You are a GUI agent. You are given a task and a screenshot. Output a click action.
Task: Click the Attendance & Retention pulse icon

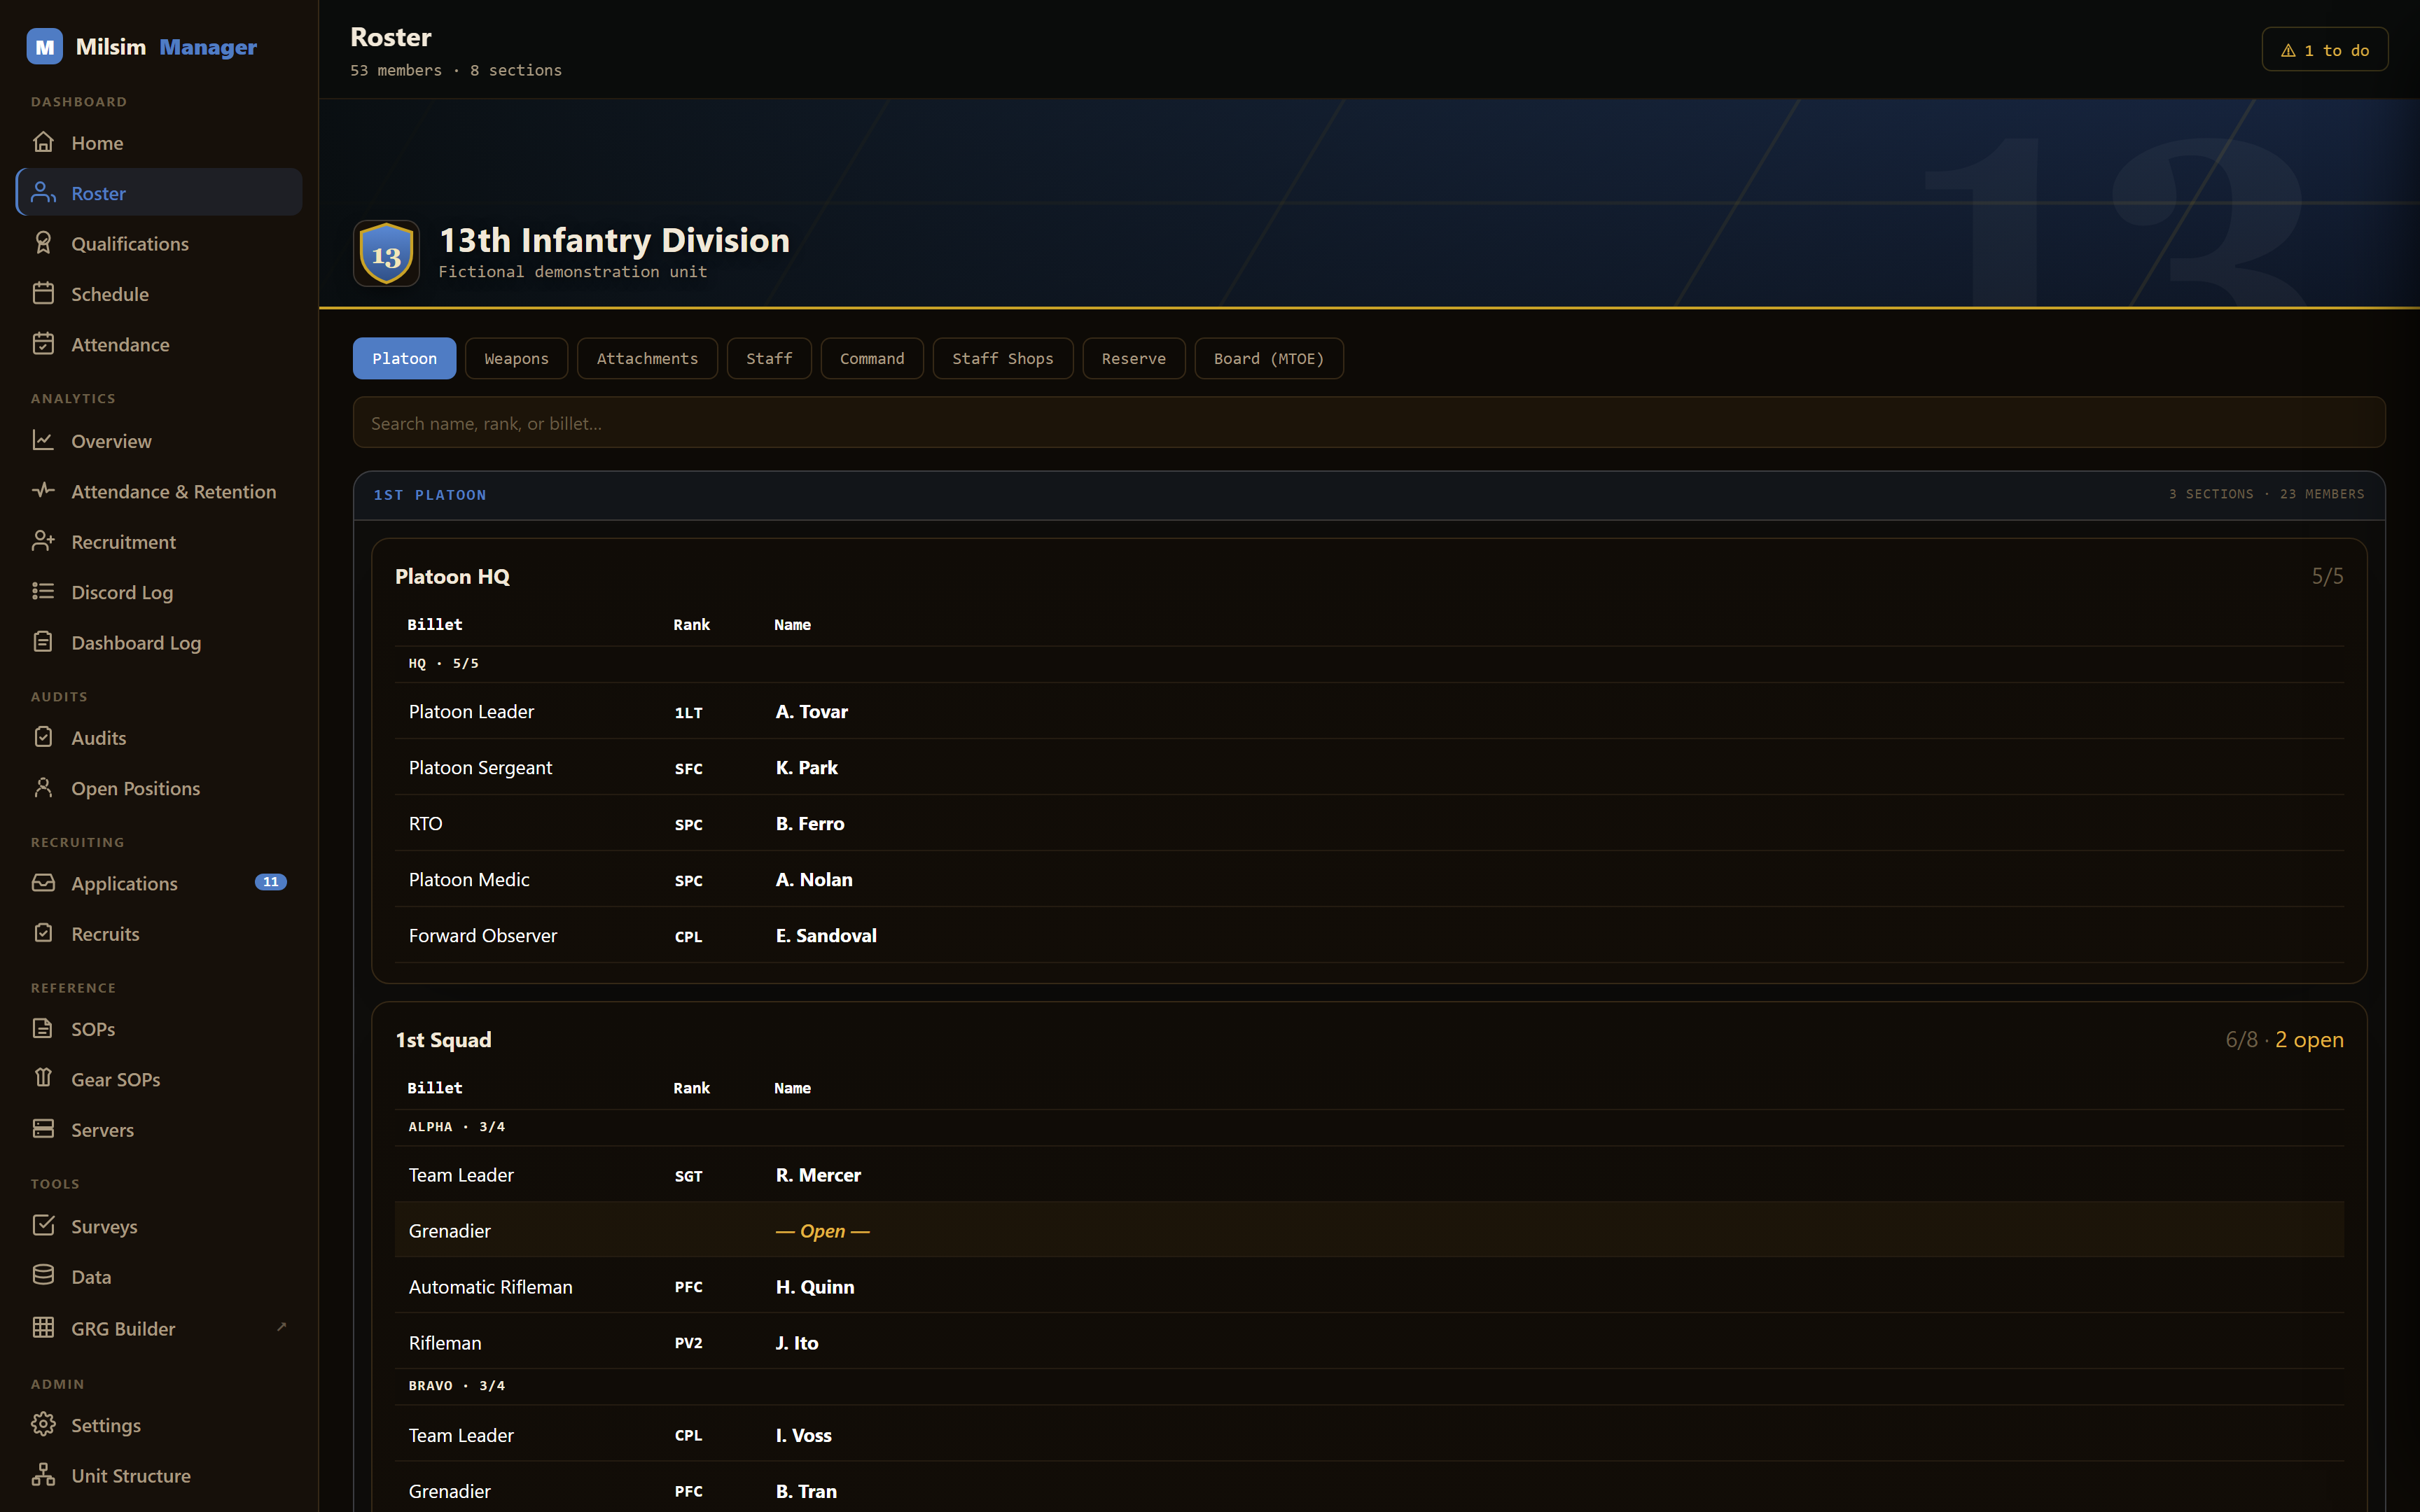(43, 490)
